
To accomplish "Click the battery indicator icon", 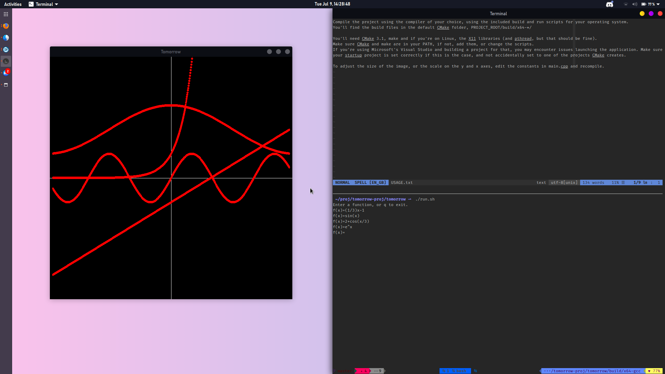I will [644, 4].
